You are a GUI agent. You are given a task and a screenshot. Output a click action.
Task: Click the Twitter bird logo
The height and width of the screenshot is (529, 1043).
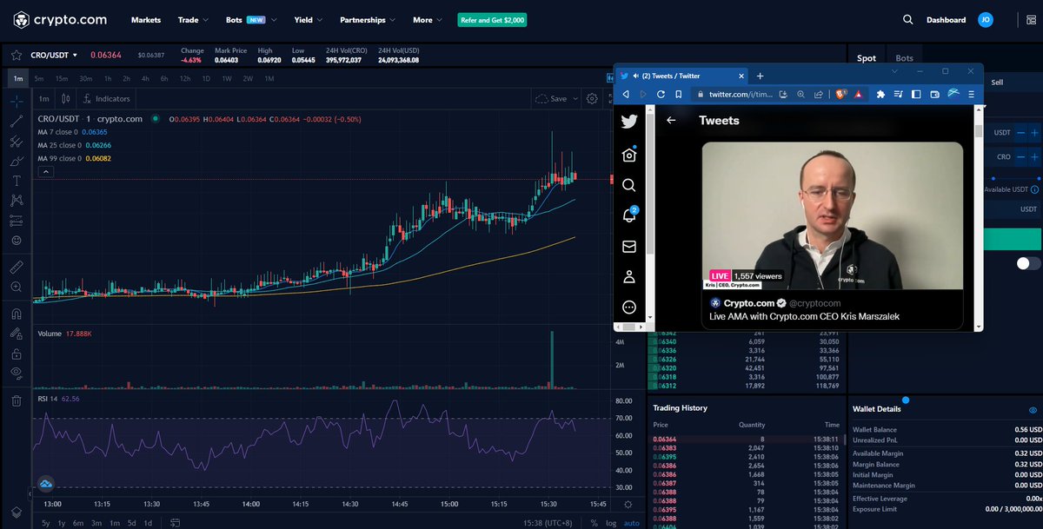[629, 122]
